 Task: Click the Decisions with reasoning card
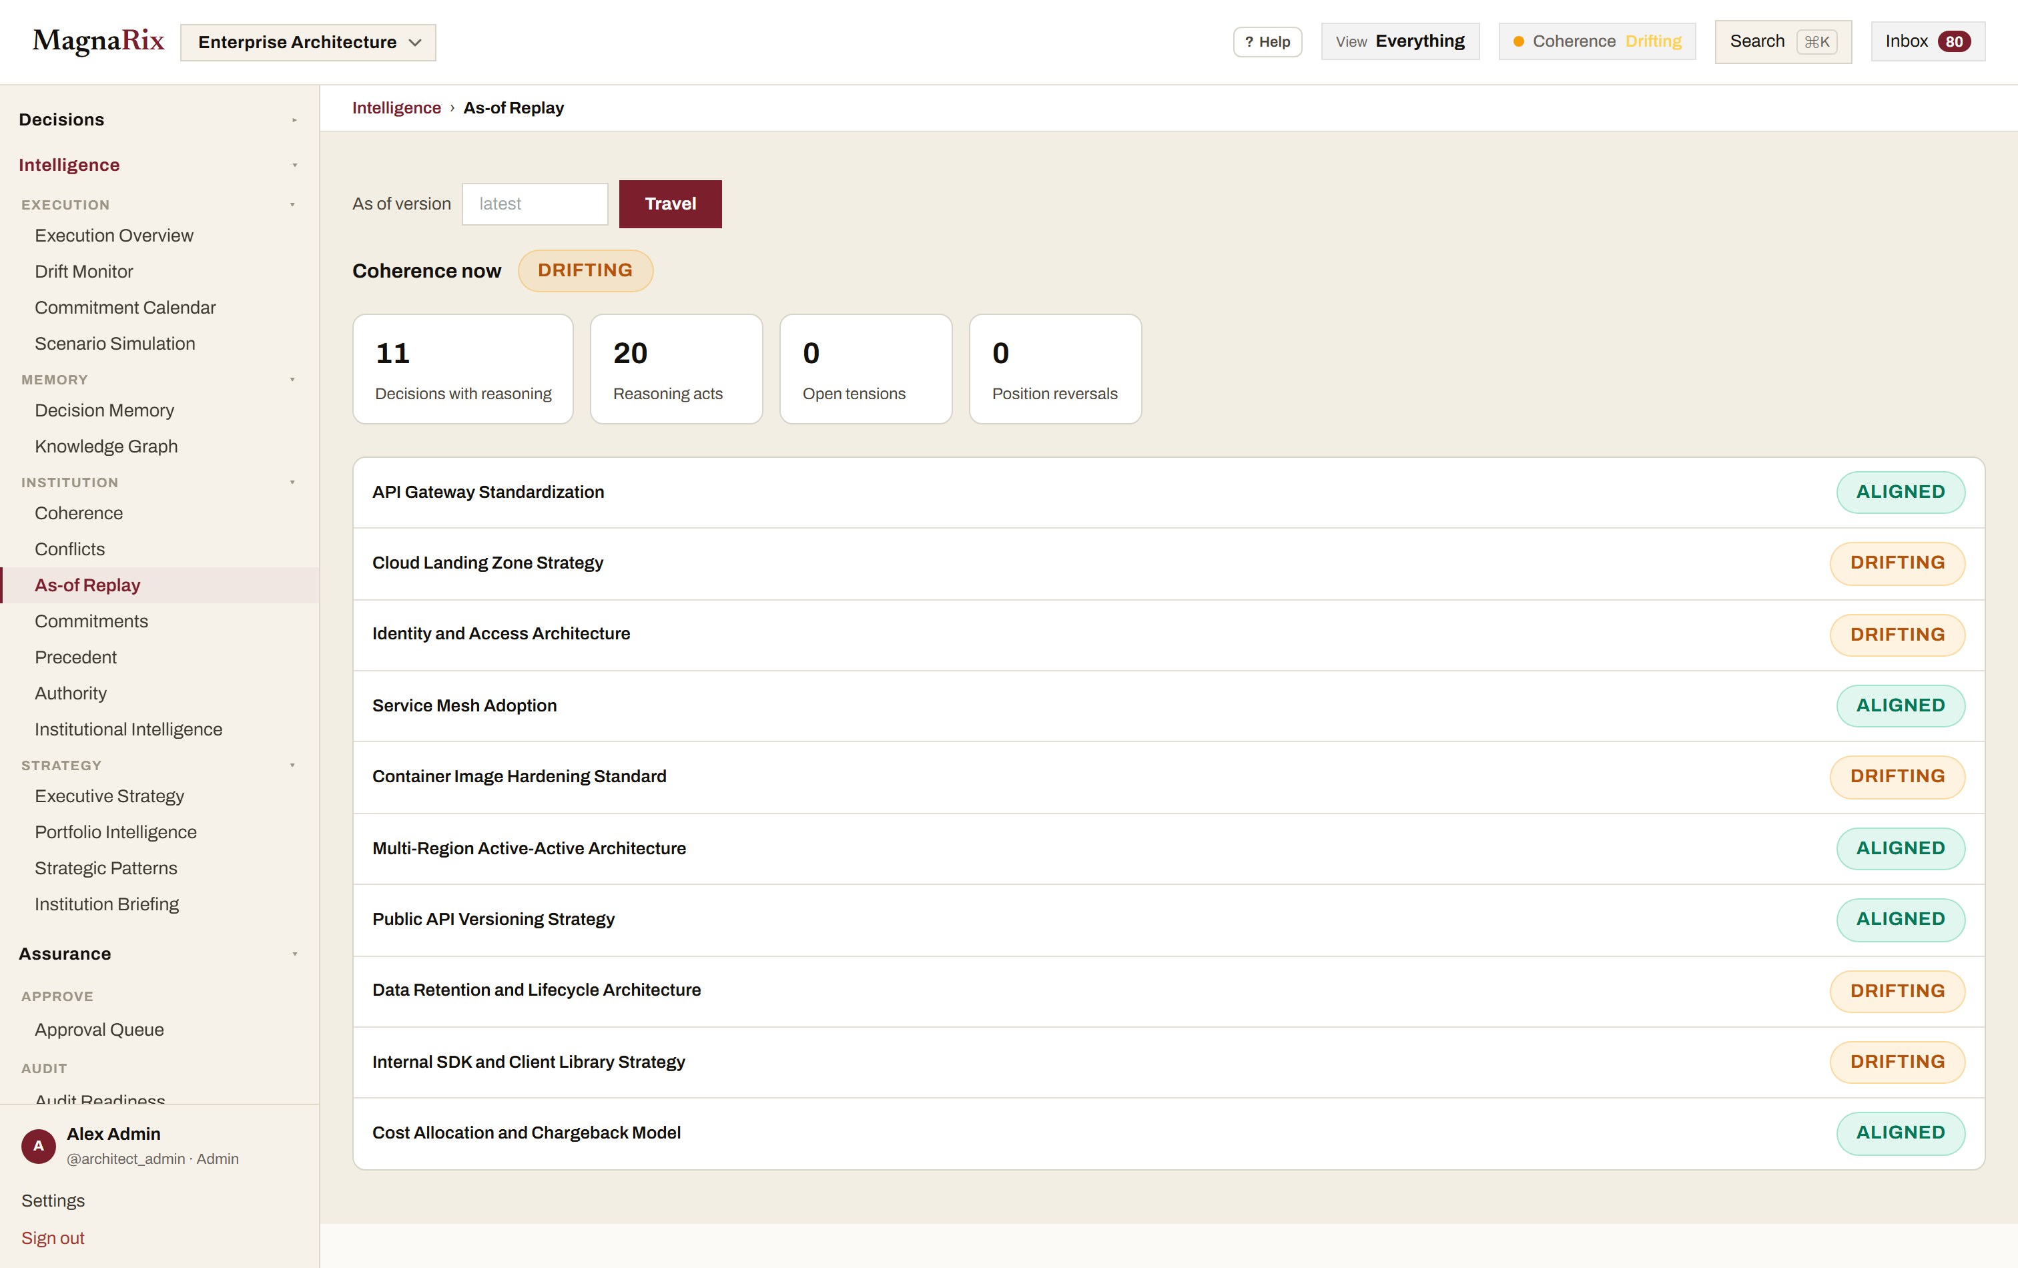462,369
